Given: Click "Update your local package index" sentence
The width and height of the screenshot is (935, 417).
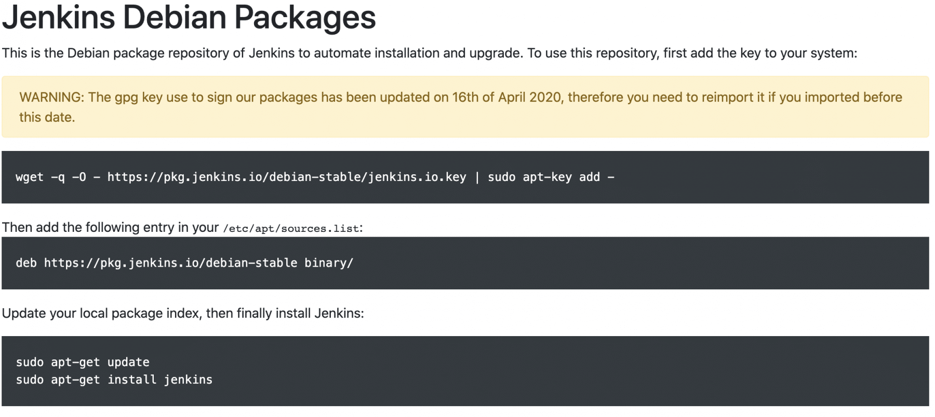Looking at the screenshot, I should click(x=183, y=314).
